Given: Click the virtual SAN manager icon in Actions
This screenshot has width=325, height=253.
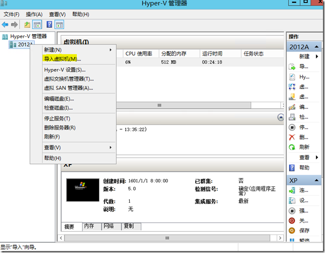Looking at the screenshot, I should (292, 97).
